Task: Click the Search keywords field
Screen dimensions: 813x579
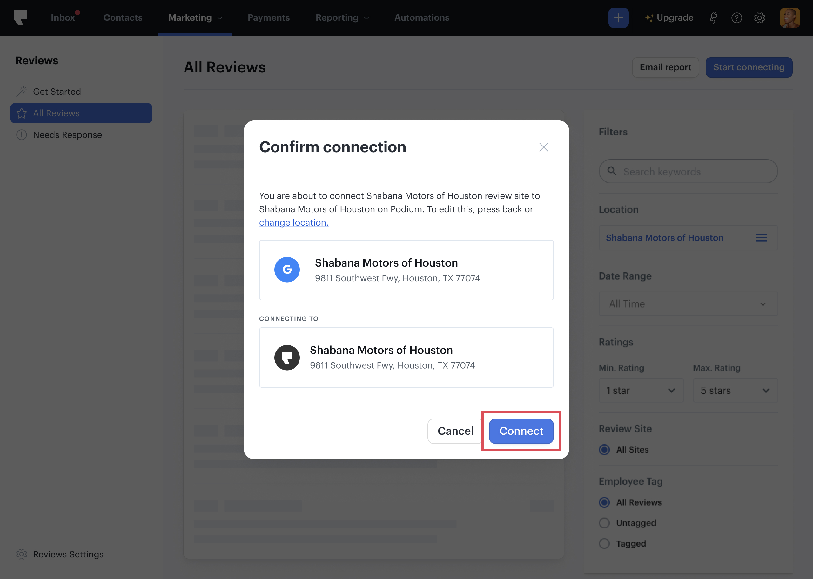Action: point(688,172)
